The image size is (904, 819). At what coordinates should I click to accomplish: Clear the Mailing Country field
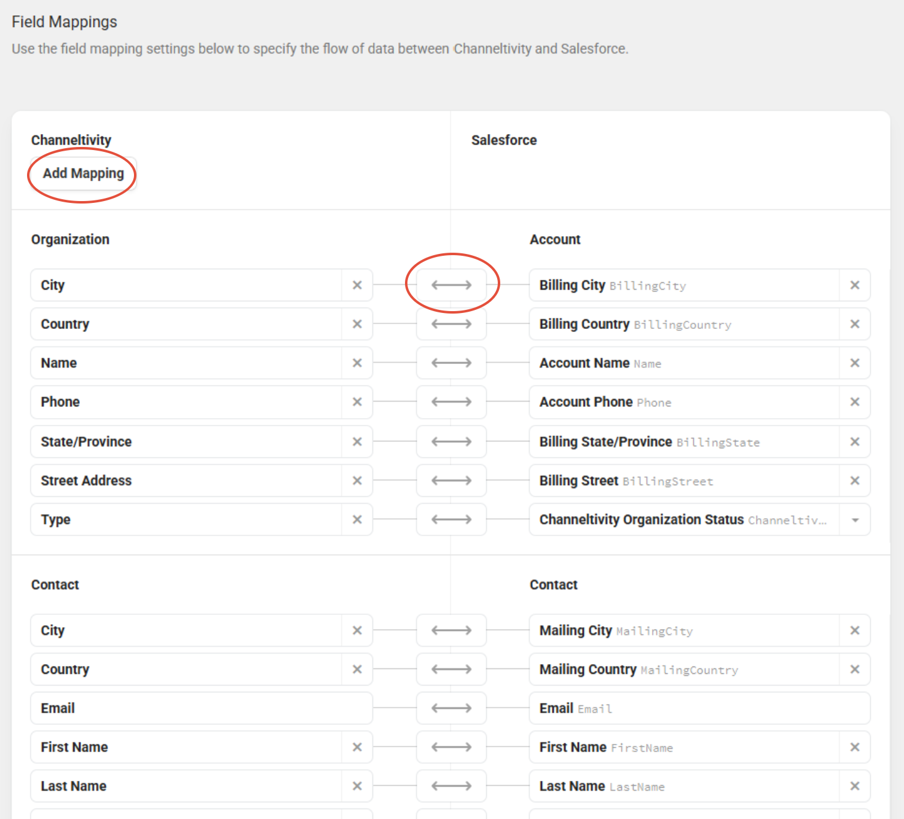pos(855,669)
